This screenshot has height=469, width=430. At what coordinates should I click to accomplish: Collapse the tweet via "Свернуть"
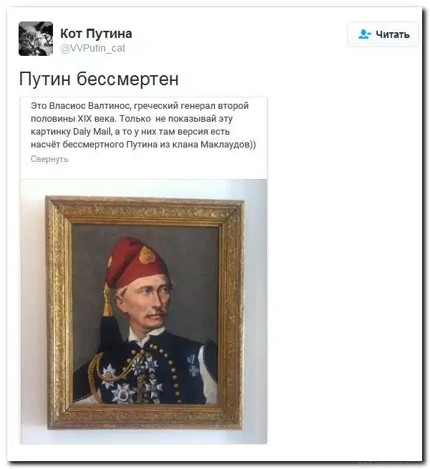pyautogui.click(x=49, y=159)
